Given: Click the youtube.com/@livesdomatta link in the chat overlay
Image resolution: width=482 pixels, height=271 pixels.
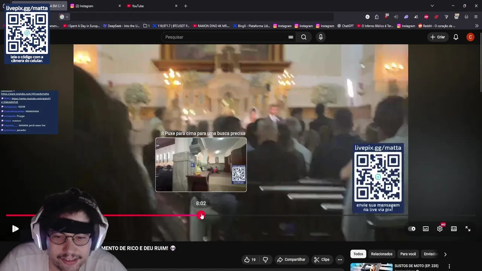Looking at the screenshot, I should 25,94.
